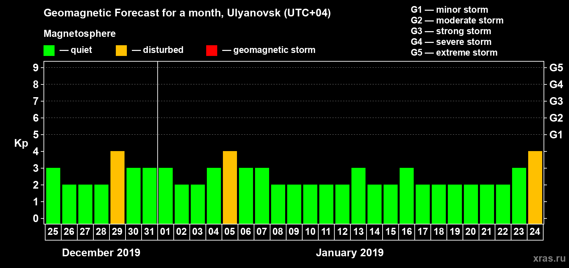Click the green bar for December 25
The height and width of the screenshot is (268, 569).
tap(53, 196)
